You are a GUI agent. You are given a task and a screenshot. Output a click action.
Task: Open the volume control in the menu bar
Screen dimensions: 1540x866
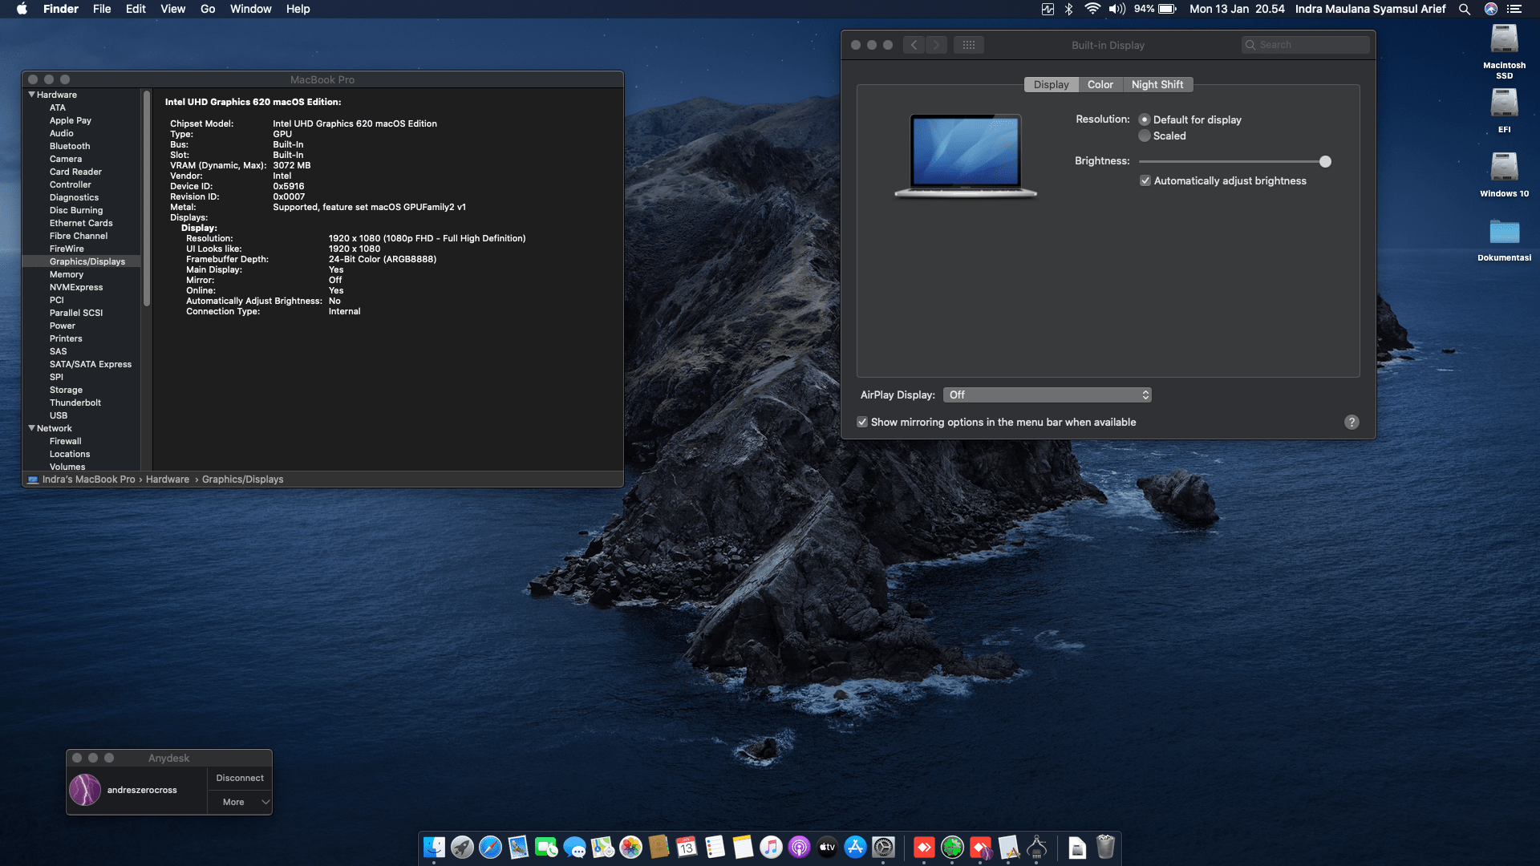pyautogui.click(x=1116, y=9)
